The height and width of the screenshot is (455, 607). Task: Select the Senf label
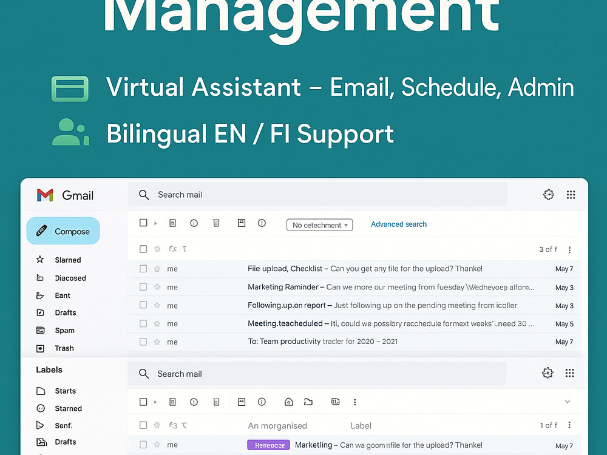[x=64, y=426]
